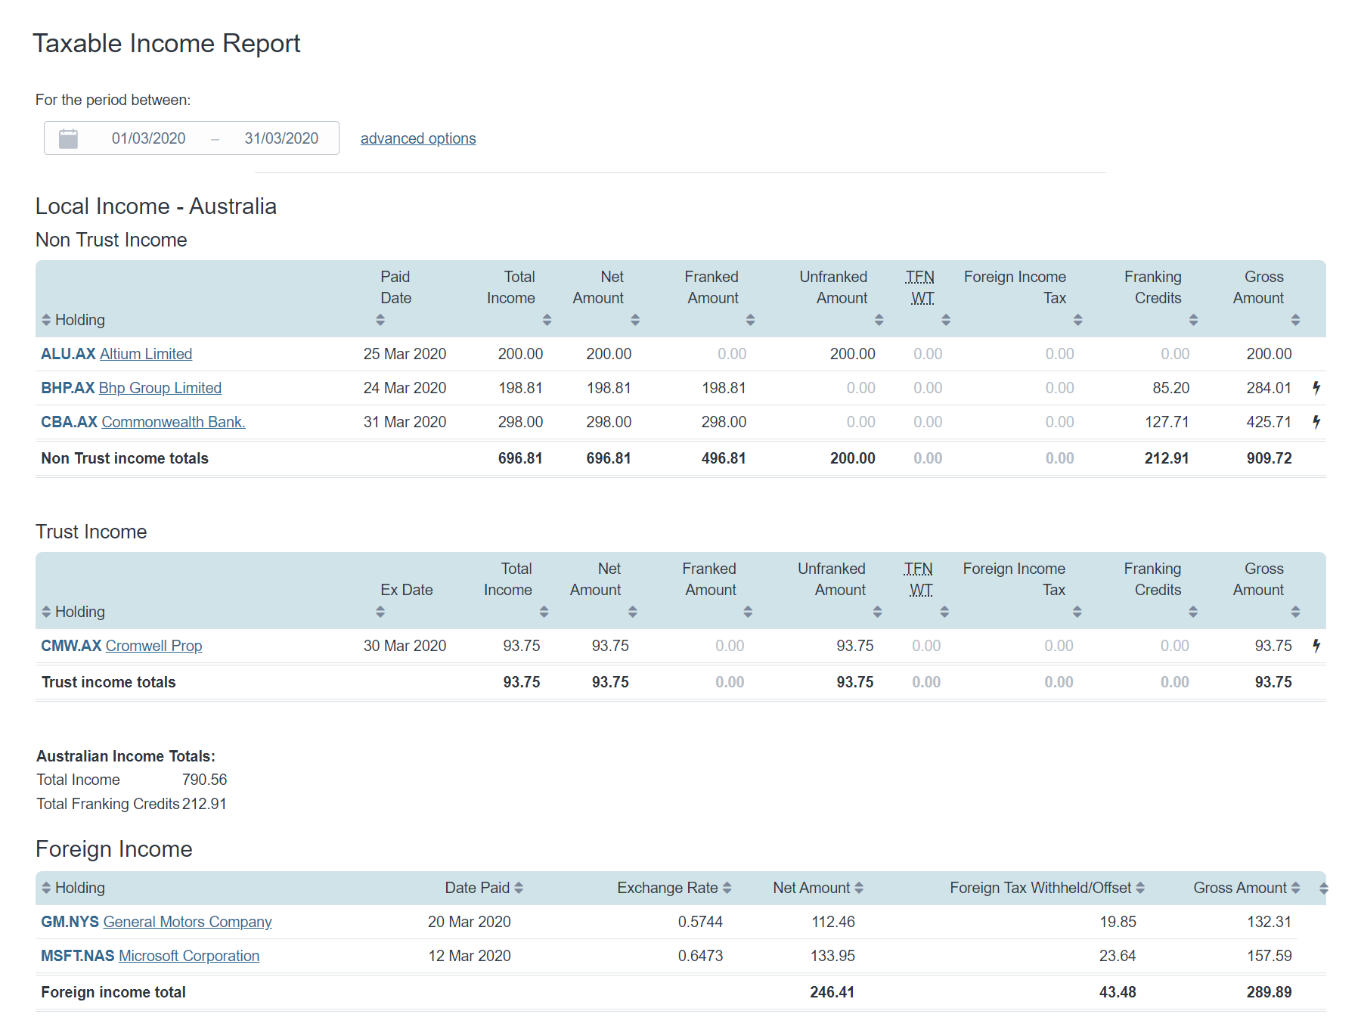The height and width of the screenshot is (1036, 1361).
Task: Select Foreign income gross total 289.89
Action: [1269, 992]
